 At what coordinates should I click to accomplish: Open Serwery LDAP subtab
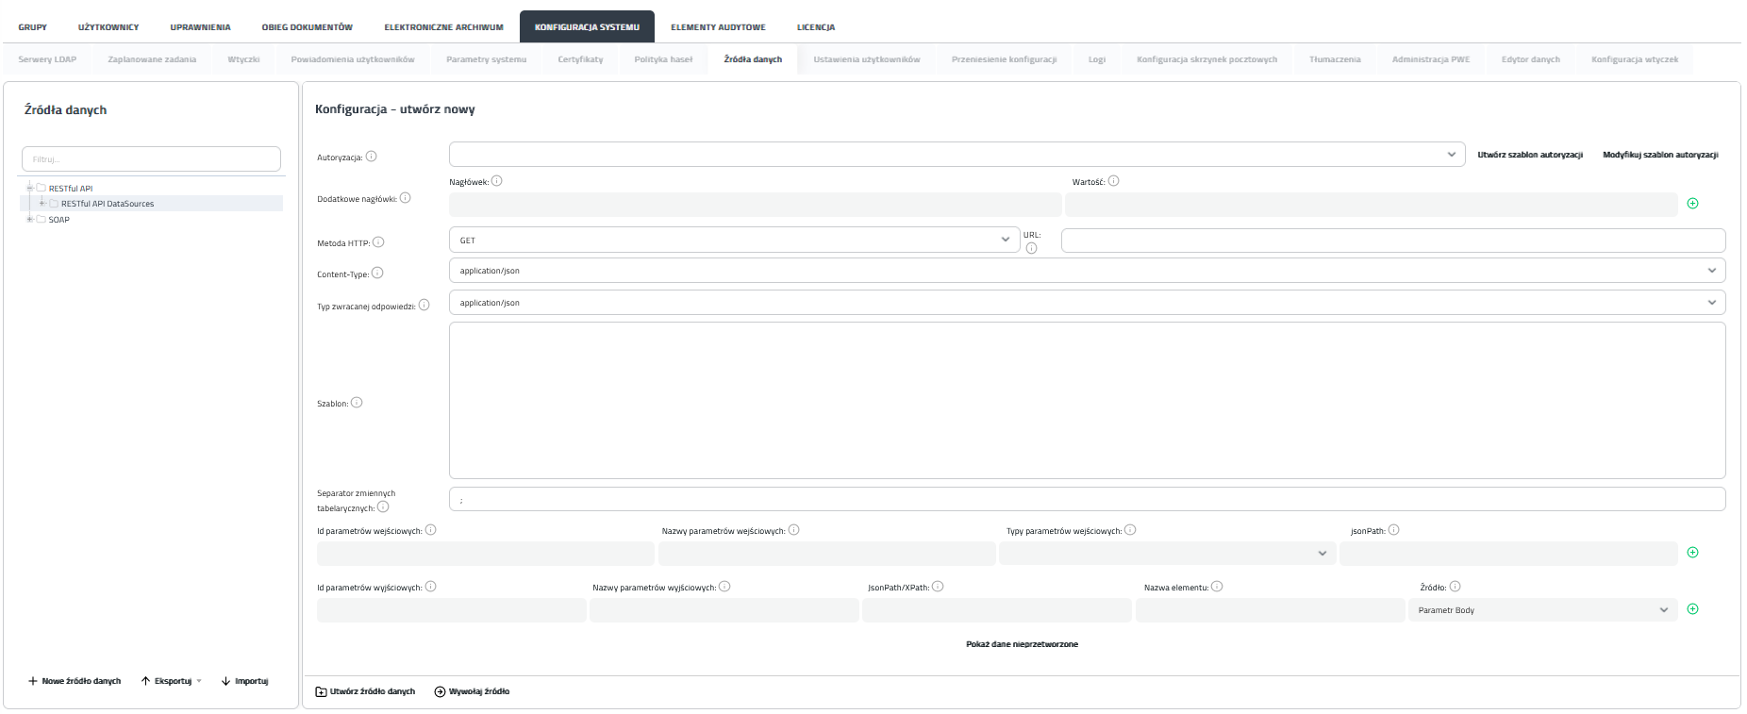[x=47, y=59]
